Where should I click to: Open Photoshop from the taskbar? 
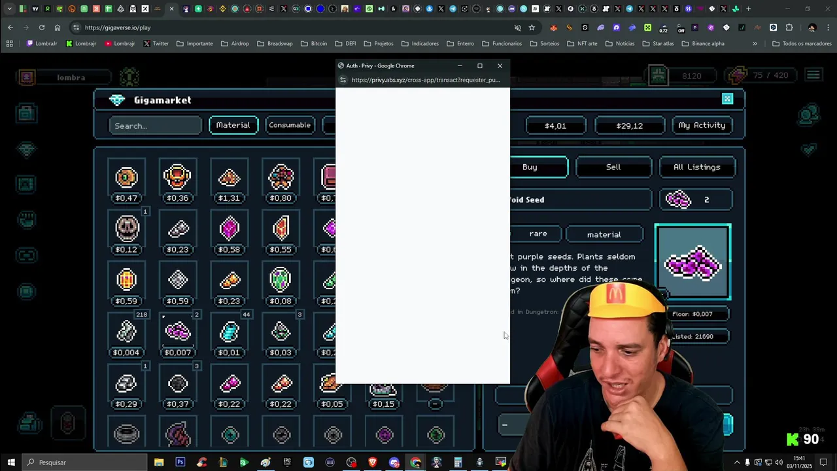(180, 462)
